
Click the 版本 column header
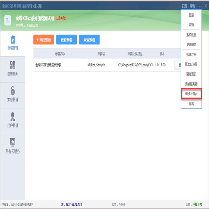coord(162,54)
